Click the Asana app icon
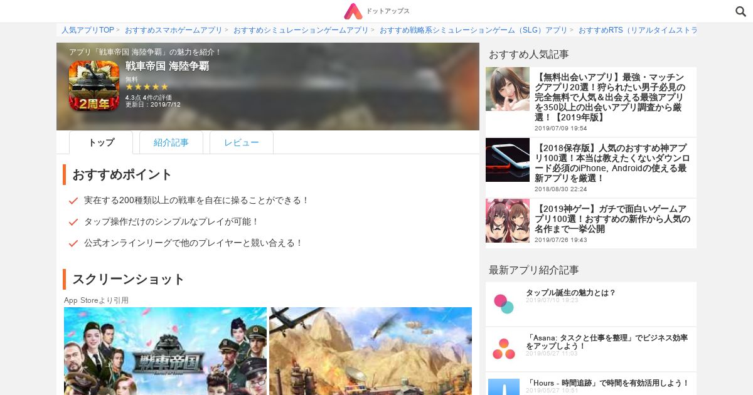This screenshot has height=395, width=753. pyautogui.click(x=504, y=349)
